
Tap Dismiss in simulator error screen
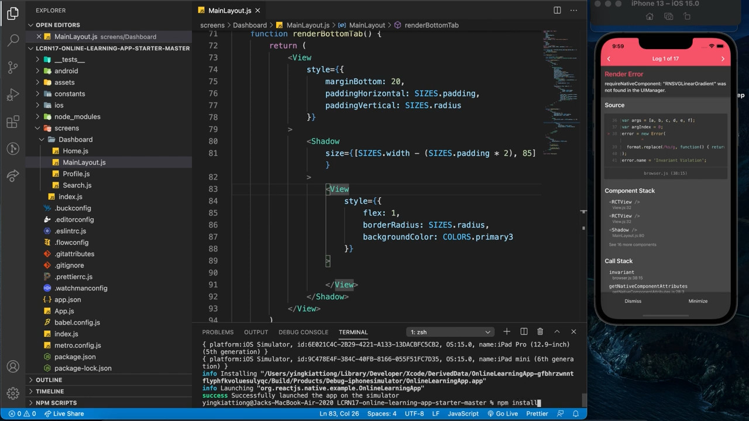pyautogui.click(x=633, y=301)
